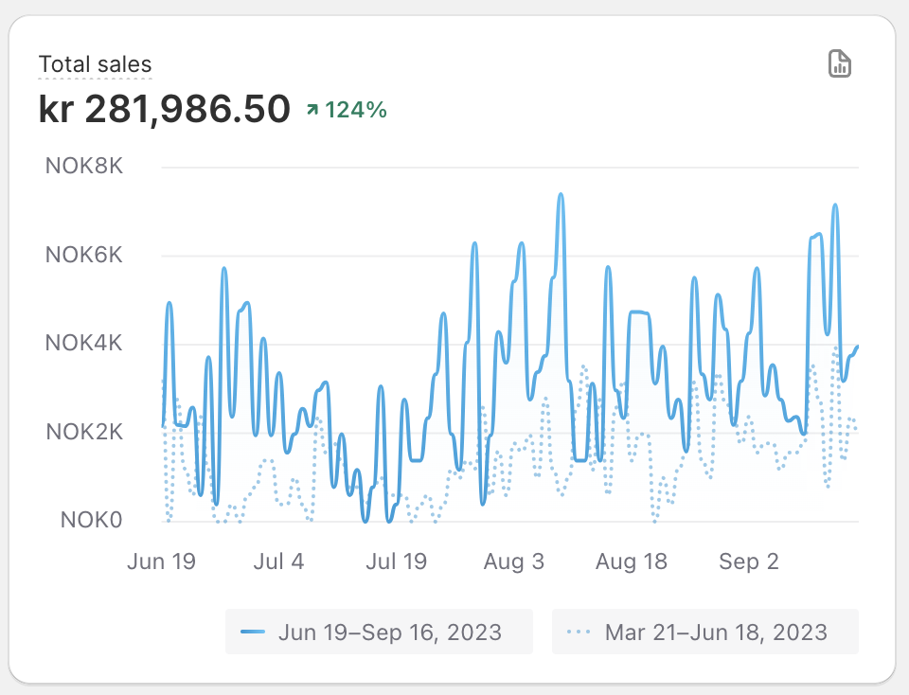Click the Aug 3 date label
This screenshot has width=909, height=695.
[x=514, y=561]
